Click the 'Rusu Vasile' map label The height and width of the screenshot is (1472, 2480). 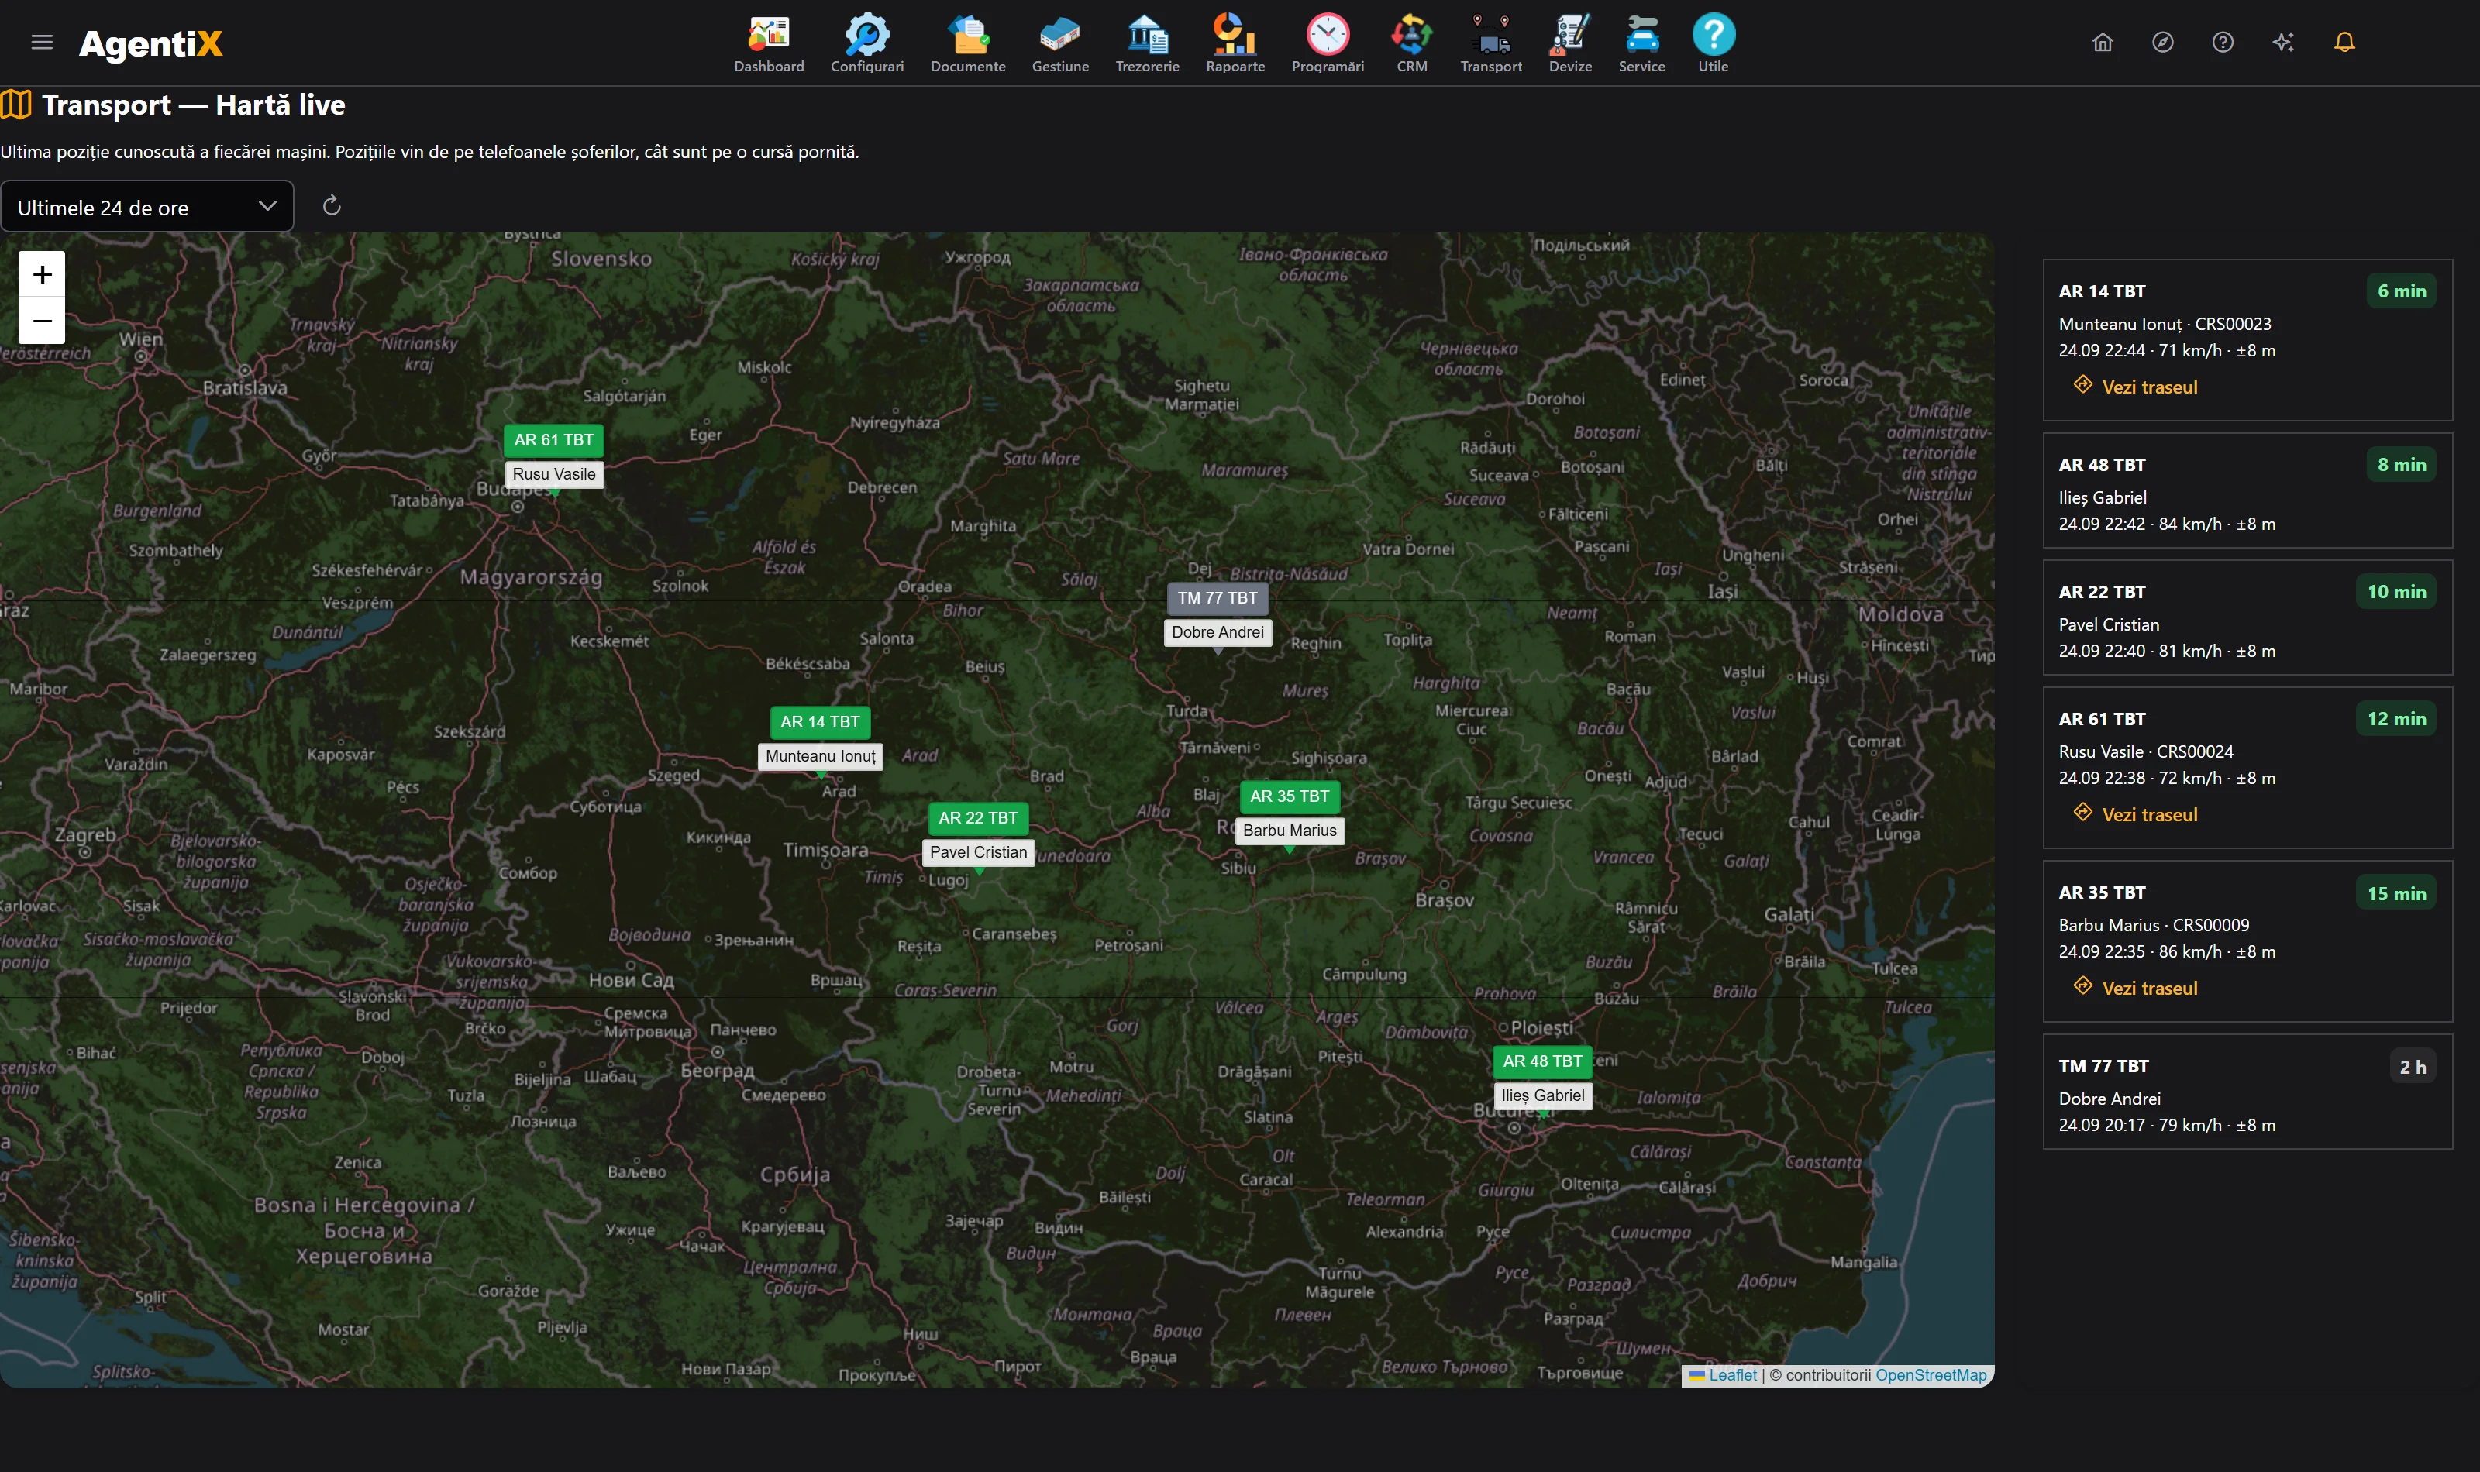[x=553, y=474]
